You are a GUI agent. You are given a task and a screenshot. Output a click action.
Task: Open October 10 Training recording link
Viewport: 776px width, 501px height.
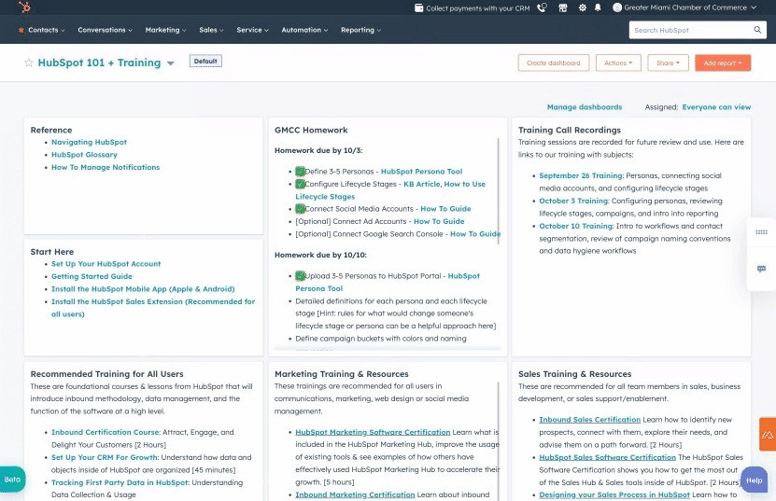coord(576,226)
